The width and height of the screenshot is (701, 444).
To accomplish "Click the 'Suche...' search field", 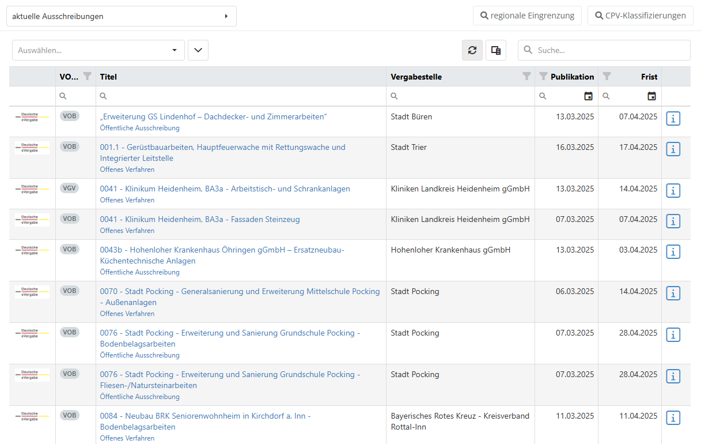I will point(611,50).
